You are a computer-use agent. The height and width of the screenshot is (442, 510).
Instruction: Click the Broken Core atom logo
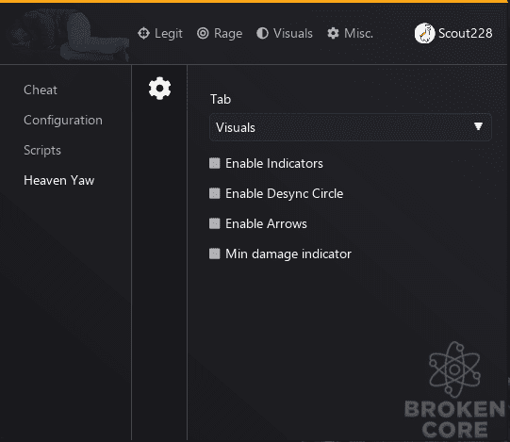pos(454,369)
